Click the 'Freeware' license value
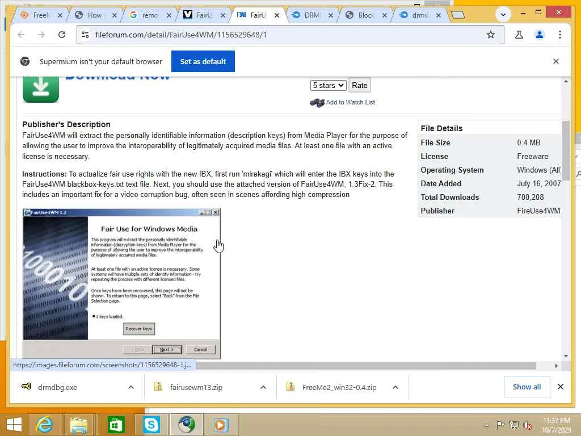The width and height of the screenshot is (581, 436). 532,157
